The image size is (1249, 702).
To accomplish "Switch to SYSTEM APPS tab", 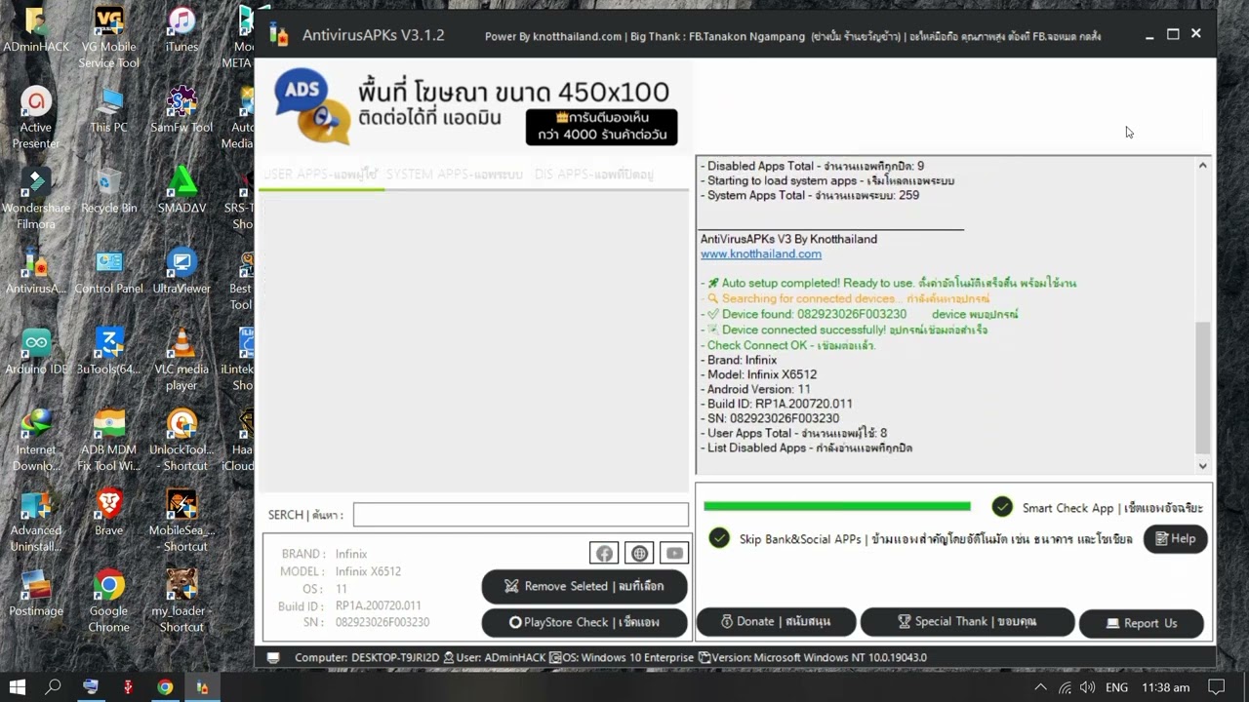I will pyautogui.click(x=456, y=175).
